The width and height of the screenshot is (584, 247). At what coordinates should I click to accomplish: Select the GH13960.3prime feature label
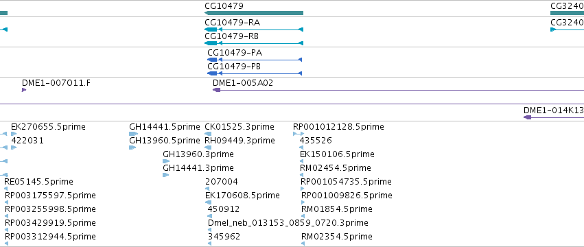point(198,154)
